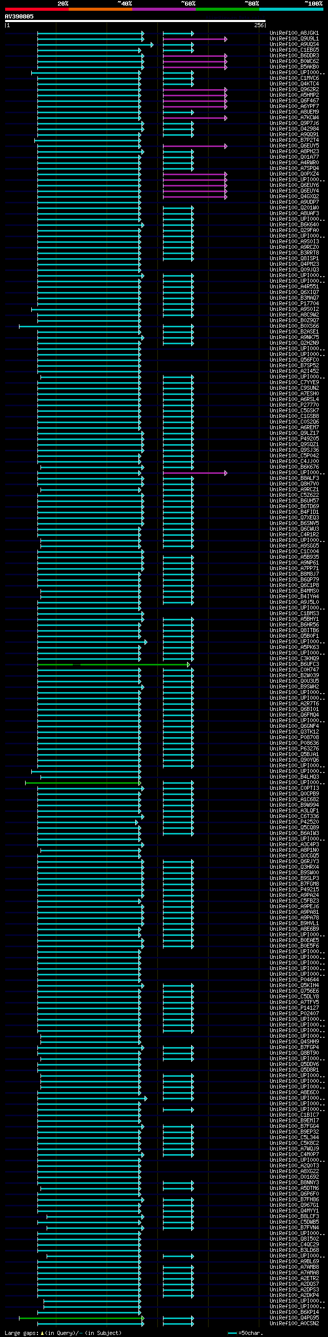Click the purple alignment bar of Q9U9L1

(x=195, y=39)
